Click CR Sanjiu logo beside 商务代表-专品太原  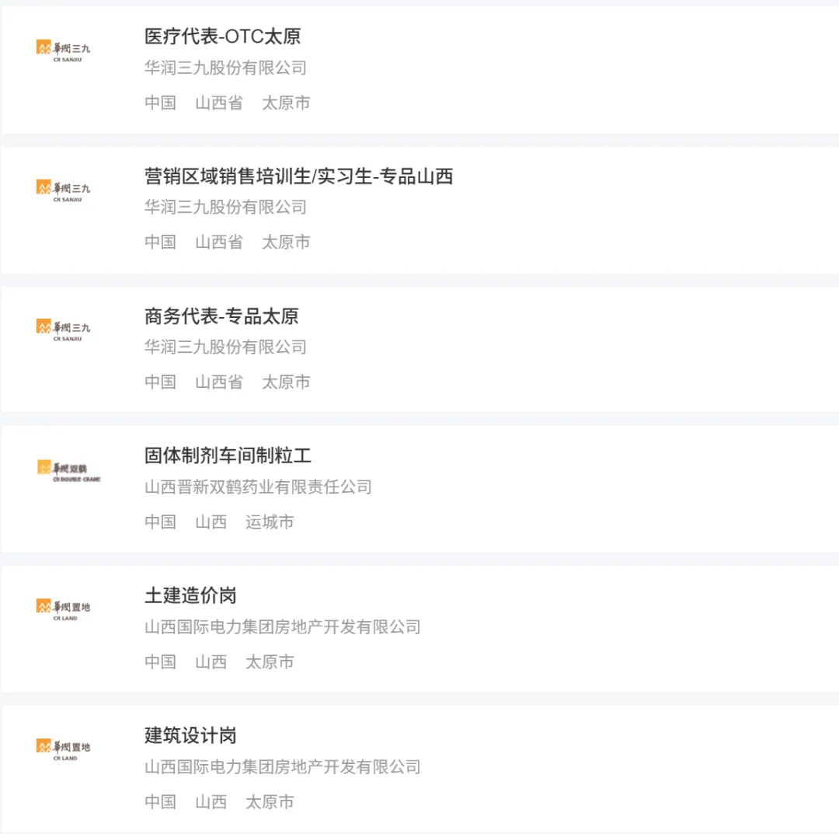(63, 330)
